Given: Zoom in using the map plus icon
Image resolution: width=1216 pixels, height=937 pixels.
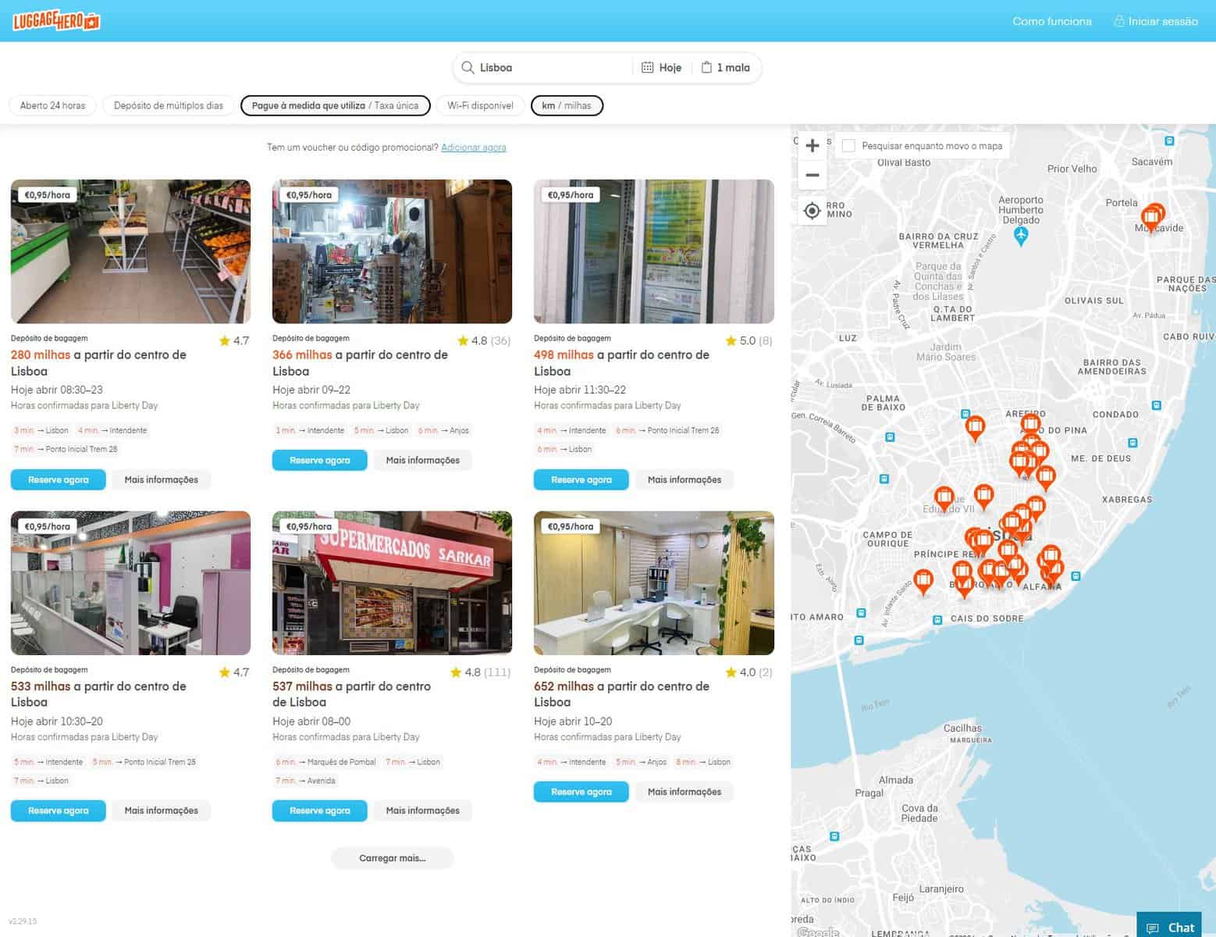Looking at the screenshot, I should click(x=812, y=145).
